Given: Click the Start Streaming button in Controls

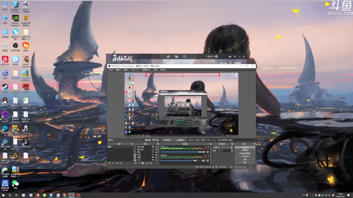Looking at the screenshot, I should point(245,147).
